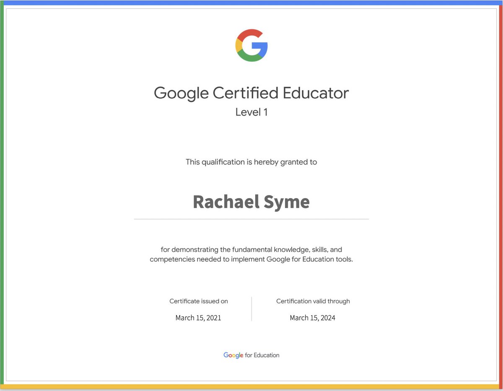Select the recipient name Rachael Syme
Image resolution: width=503 pixels, height=391 pixels.
251,202
